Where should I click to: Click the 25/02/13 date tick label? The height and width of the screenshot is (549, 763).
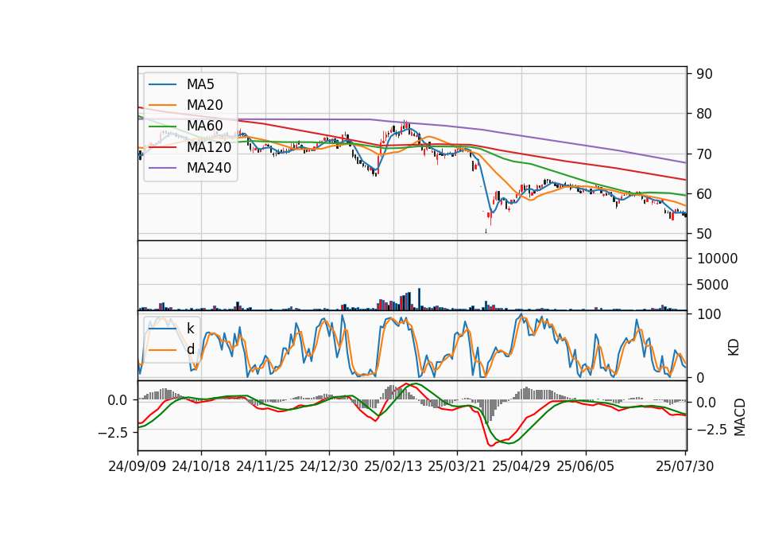(393, 466)
